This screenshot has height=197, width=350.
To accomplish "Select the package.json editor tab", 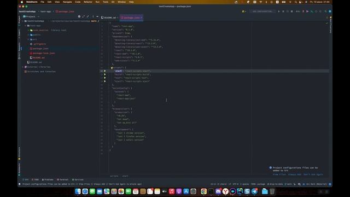I will click(131, 18).
